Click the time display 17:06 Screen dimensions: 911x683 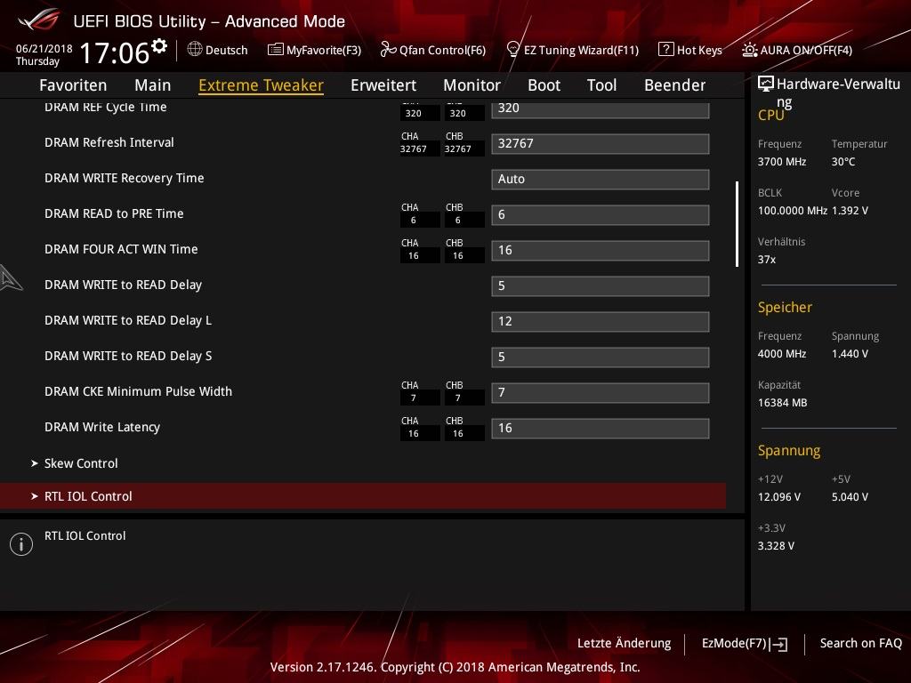point(115,52)
